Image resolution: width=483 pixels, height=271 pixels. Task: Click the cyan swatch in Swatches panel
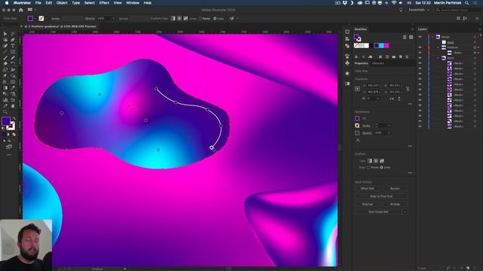tap(381, 45)
